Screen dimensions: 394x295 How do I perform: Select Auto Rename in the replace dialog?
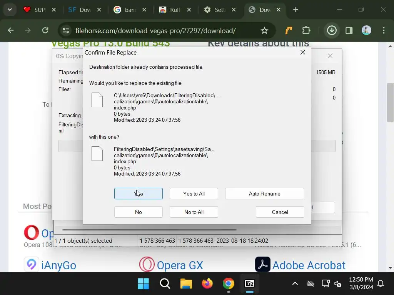tap(265, 194)
